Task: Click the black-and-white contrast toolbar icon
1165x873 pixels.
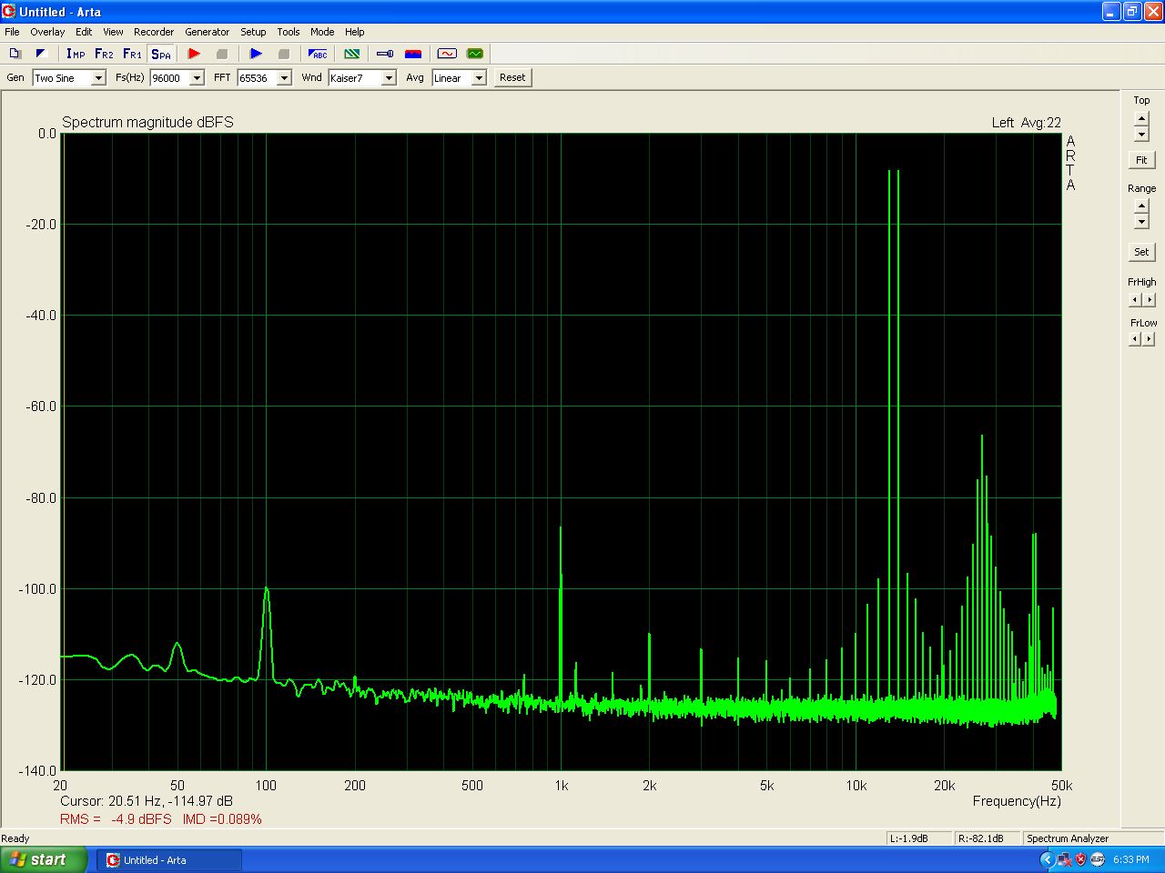Action: [x=41, y=54]
